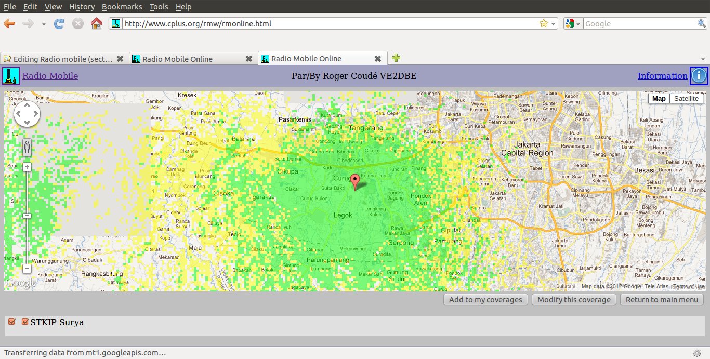Click the Street View pegman icon
Screen dimensions: 710x359
[x=27, y=147]
